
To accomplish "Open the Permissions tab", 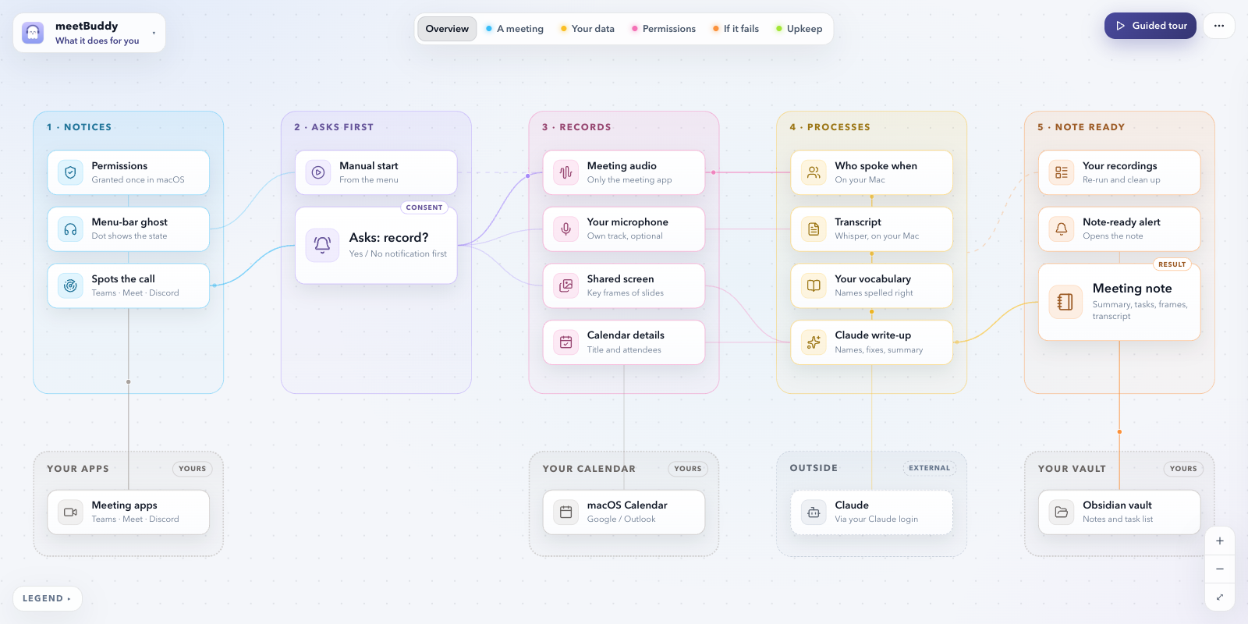I will [664, 29].
